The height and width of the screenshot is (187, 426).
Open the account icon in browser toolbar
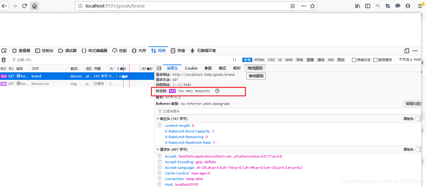pos(408,6)
